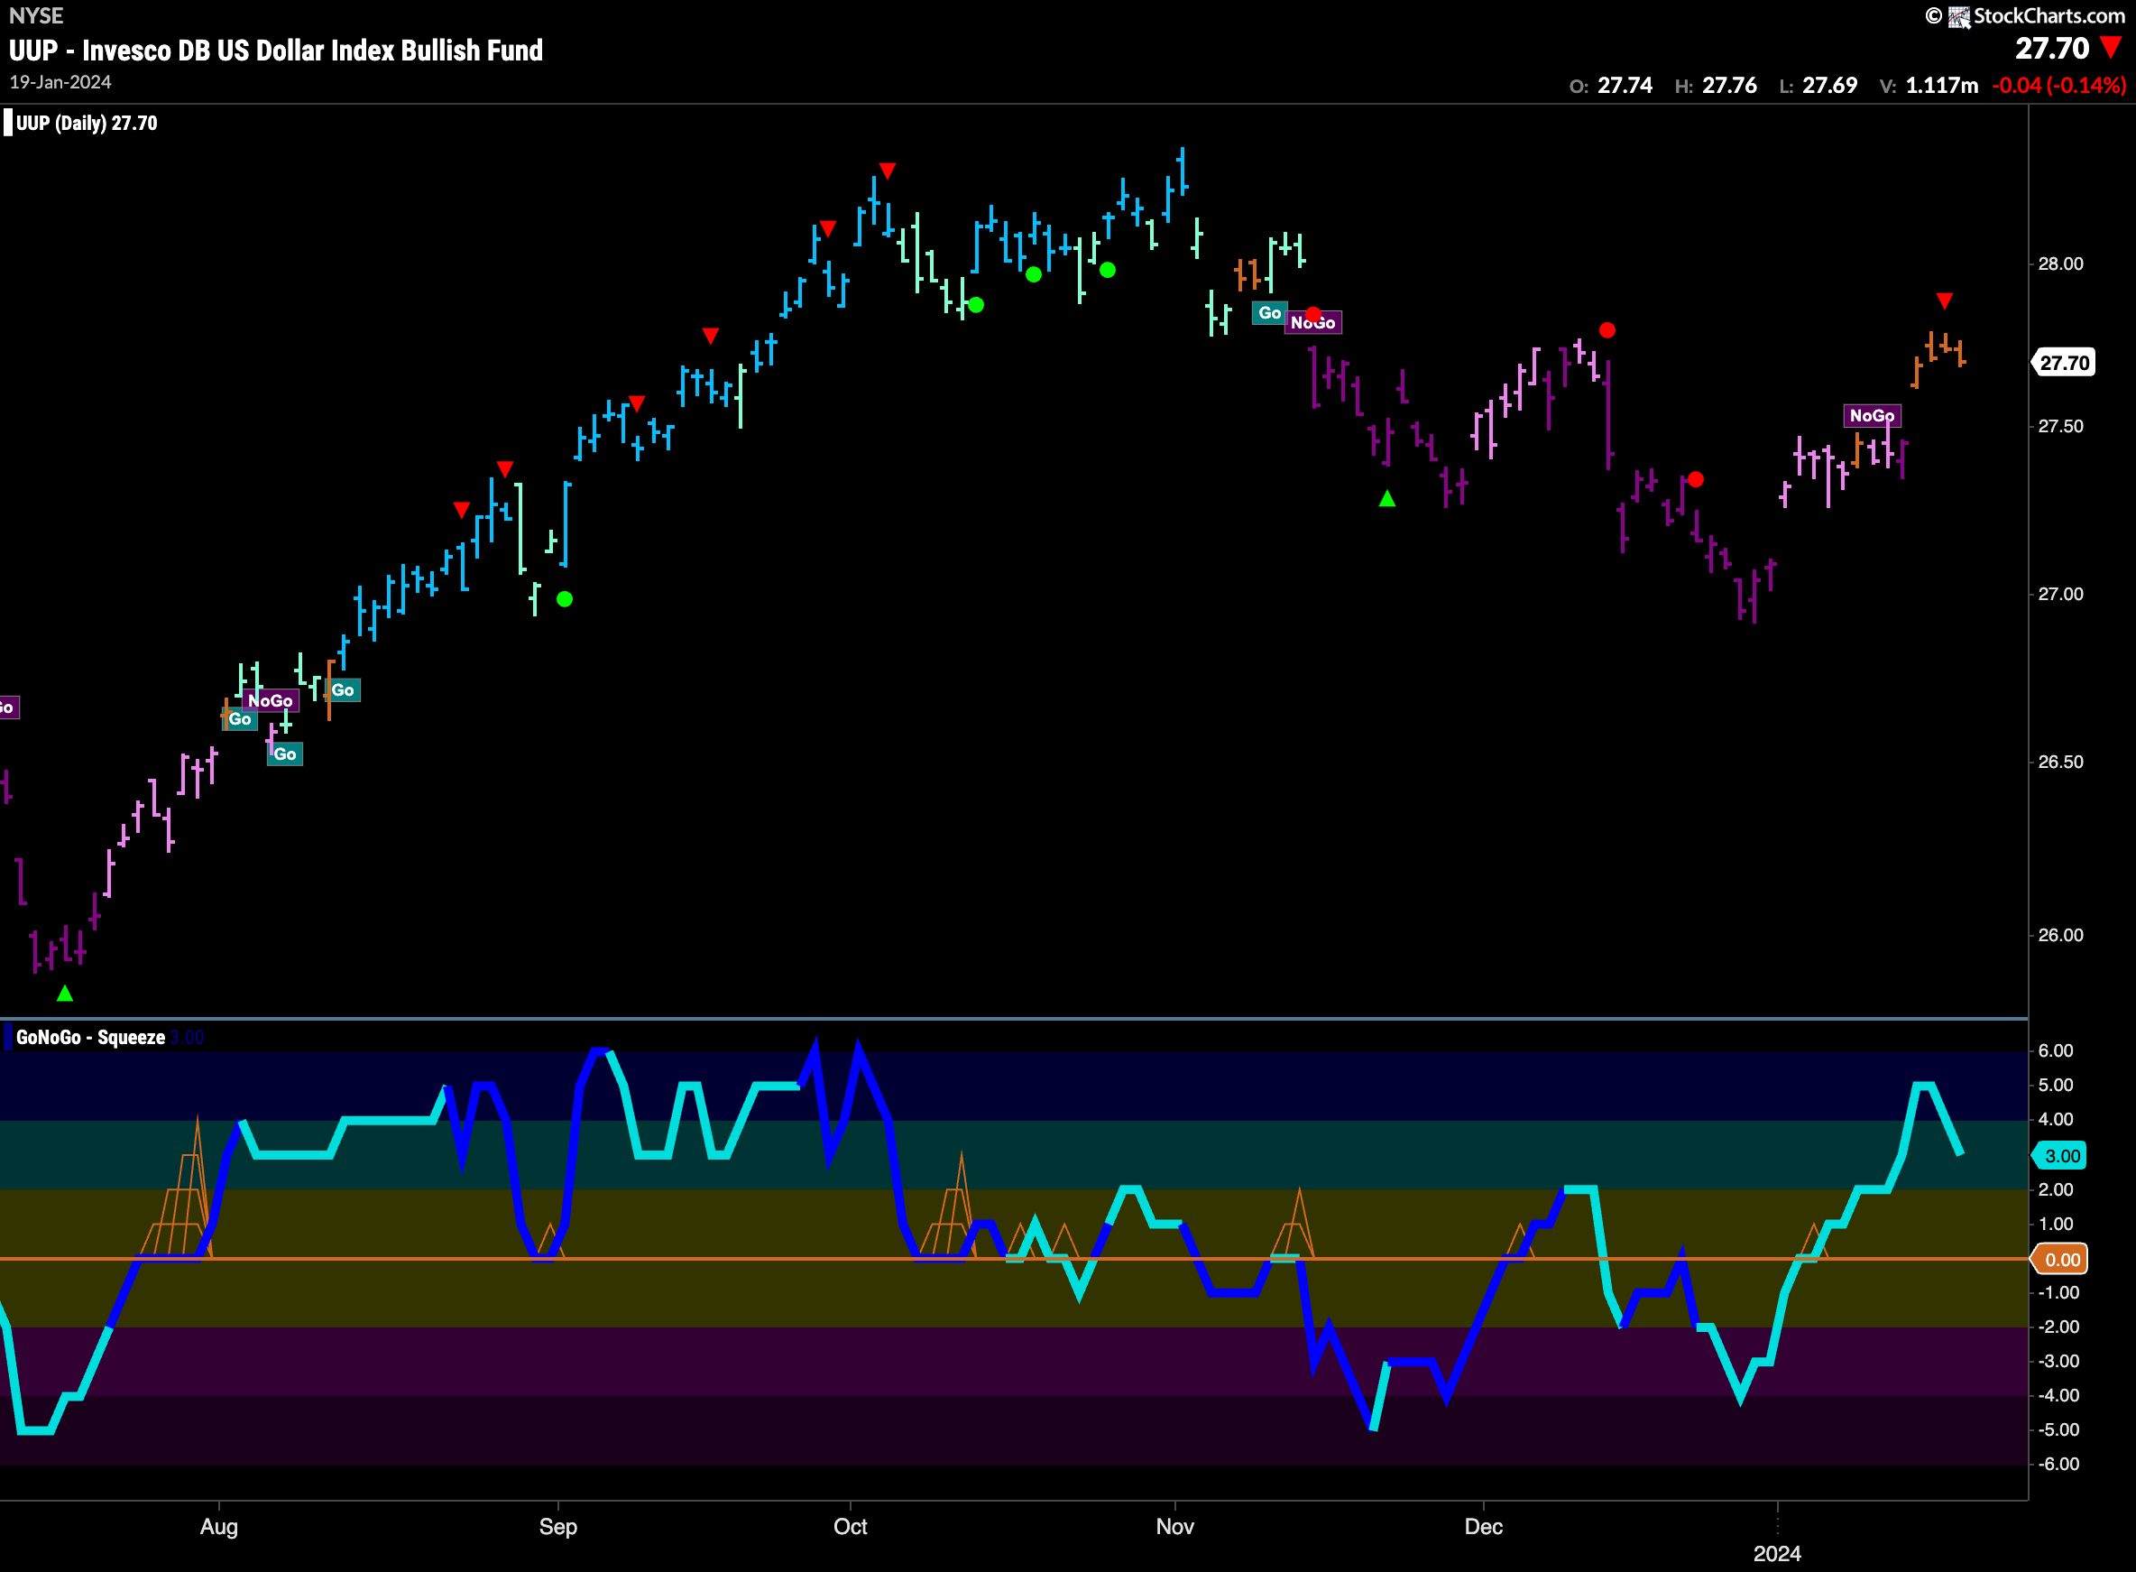Click the high value 27.76

1729,86
